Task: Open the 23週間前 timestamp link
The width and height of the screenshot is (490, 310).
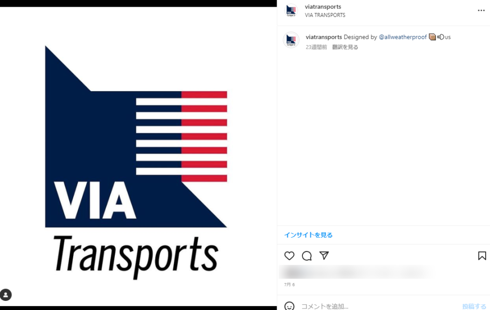Action: (x=316, y=47)
